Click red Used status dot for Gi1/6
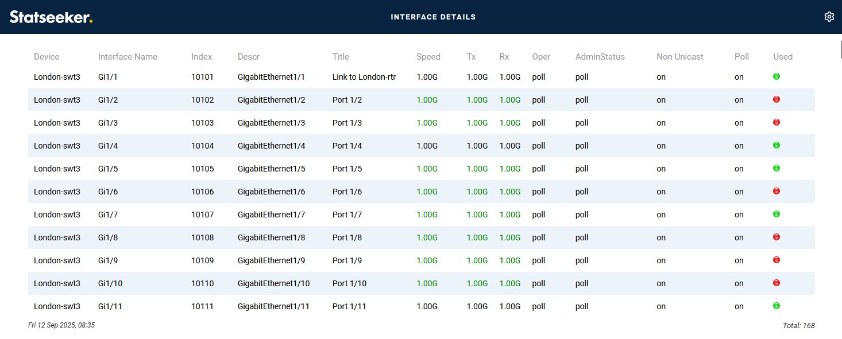The width and height of the screenshot is (842, 339). coord(777,191)
